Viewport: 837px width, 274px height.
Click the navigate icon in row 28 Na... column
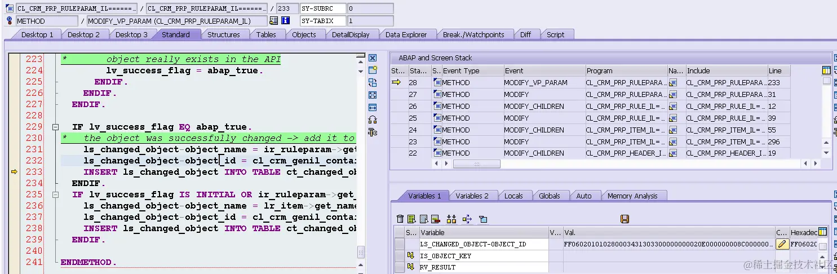pyautogui.click(x=673, y=82)
